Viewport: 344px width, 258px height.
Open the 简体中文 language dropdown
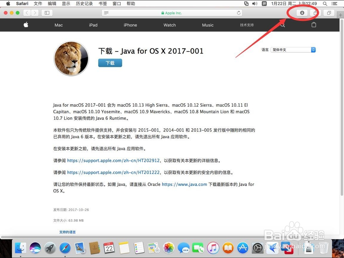292,49
